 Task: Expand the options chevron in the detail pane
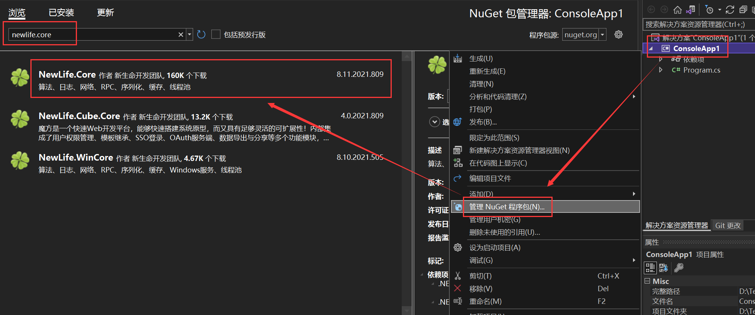pyautogui.click(x=434, y=122)
